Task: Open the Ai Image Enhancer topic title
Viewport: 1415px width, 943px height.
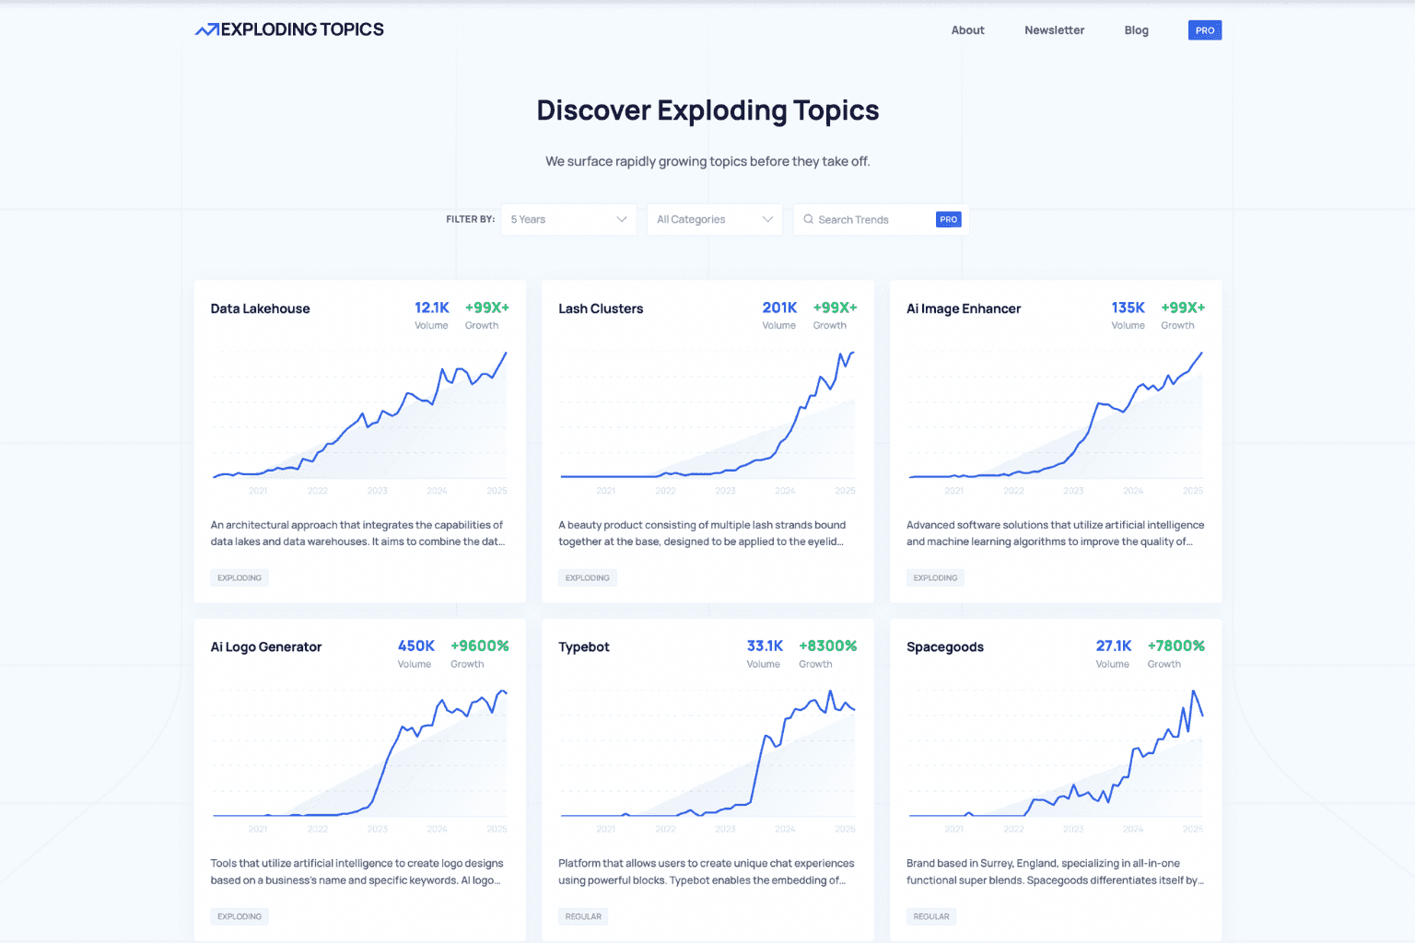Action: pyautogui.click(x=964, y=309)
